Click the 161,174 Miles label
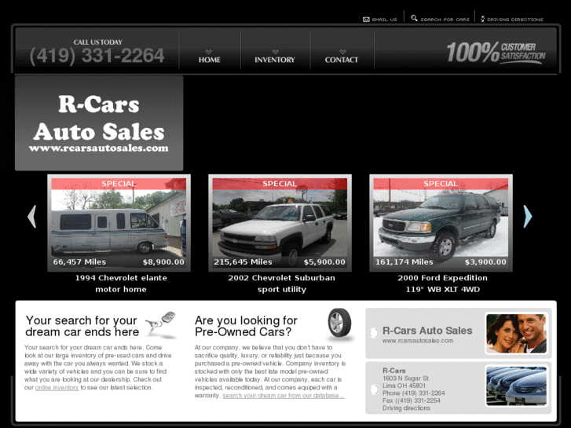 (404, 262)
